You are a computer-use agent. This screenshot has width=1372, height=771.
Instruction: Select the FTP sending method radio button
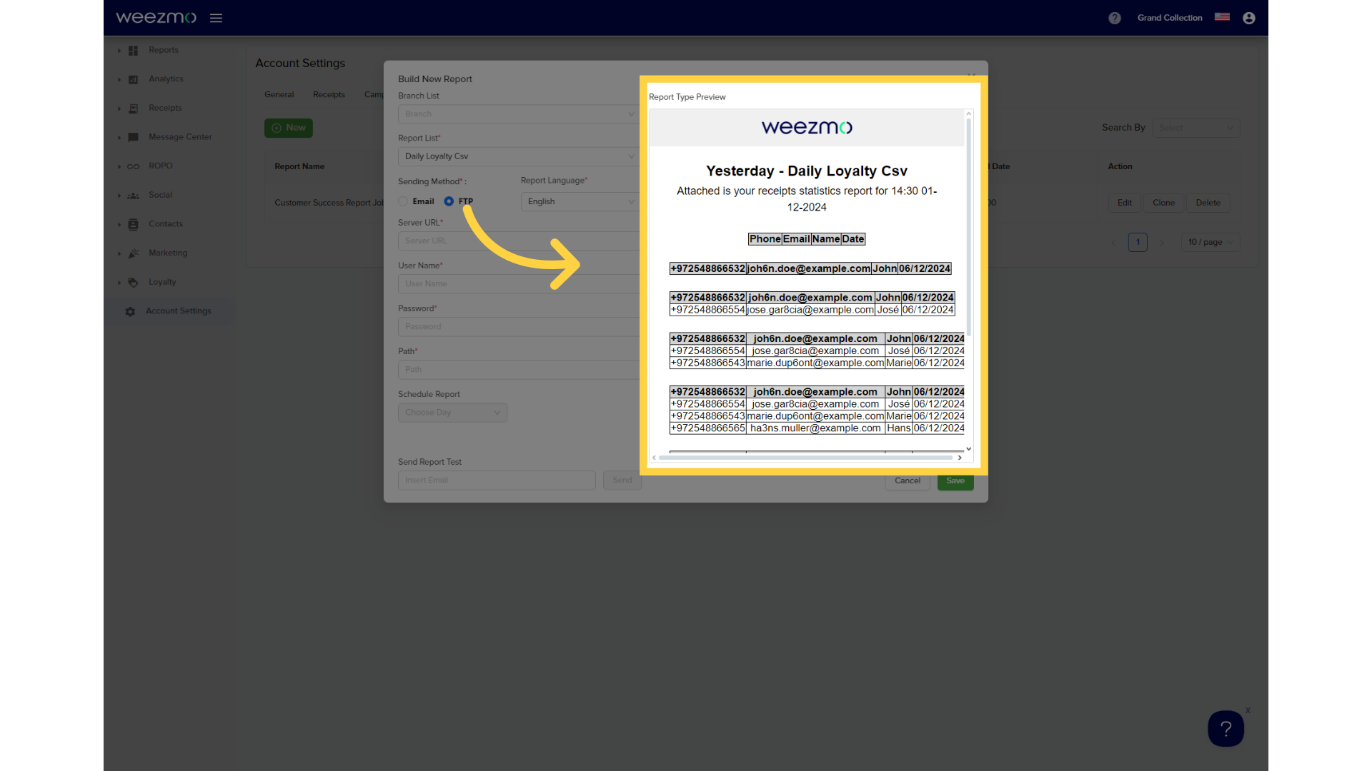tap(449, 201)
